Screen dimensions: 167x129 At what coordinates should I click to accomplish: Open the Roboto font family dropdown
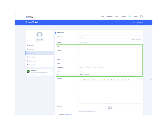click(x=94, y=79)
